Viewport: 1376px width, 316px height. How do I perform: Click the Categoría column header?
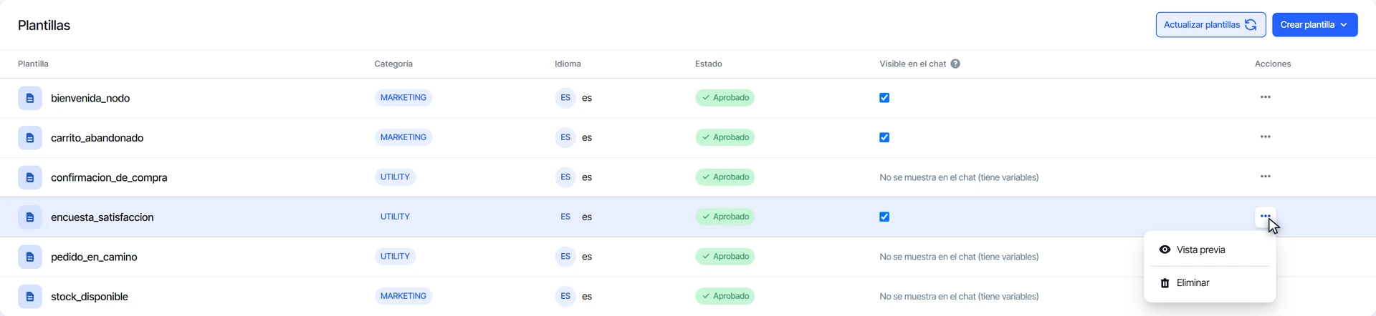(x=393, y=64)
